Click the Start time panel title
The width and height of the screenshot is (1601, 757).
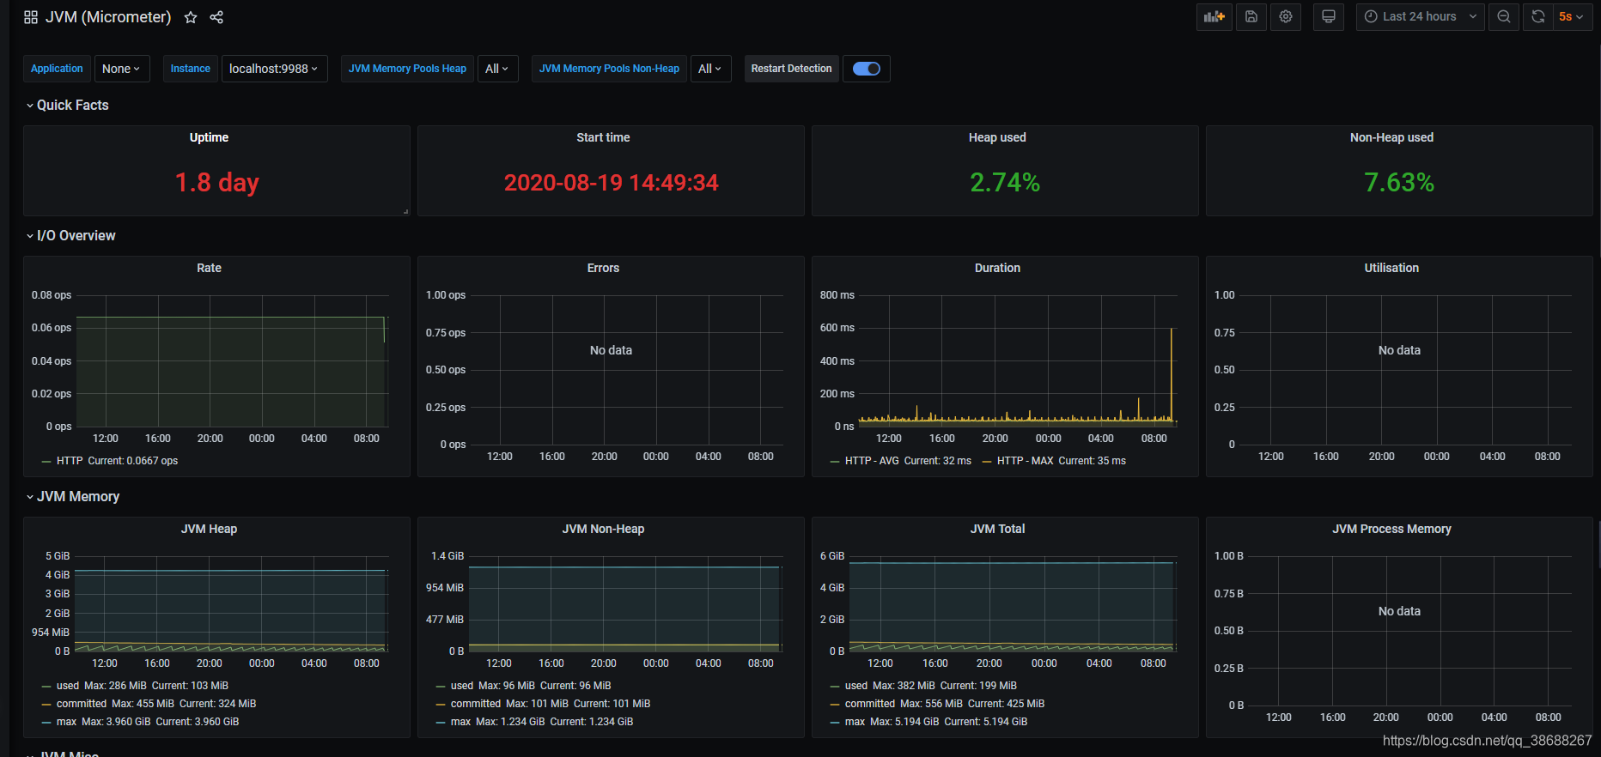pyautogui.click(x=603, y=137)
